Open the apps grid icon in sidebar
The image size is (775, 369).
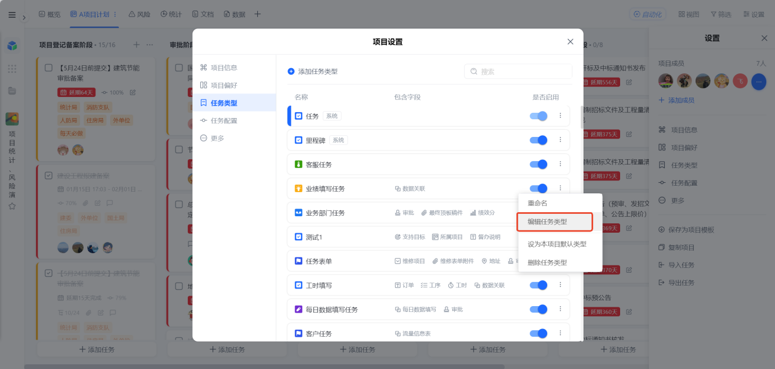(x=12, y=69)
